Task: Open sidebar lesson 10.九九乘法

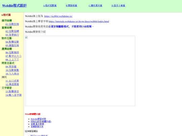Action: 12,74
